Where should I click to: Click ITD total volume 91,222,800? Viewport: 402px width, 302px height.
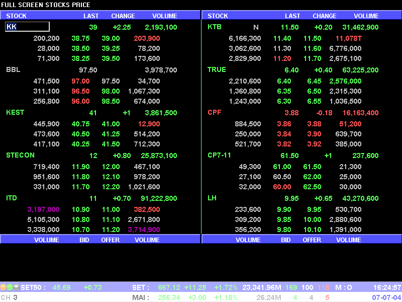159,198
